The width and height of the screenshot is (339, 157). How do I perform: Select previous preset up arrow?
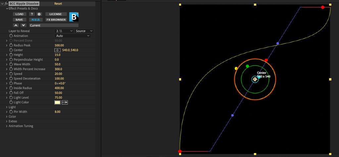17,25
